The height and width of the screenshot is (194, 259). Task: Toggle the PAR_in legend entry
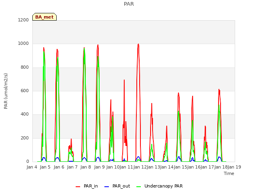click(x=87, y=186)
